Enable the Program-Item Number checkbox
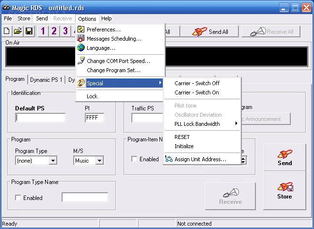This screenshot has width=314, height=229. (x=134, y=159)
